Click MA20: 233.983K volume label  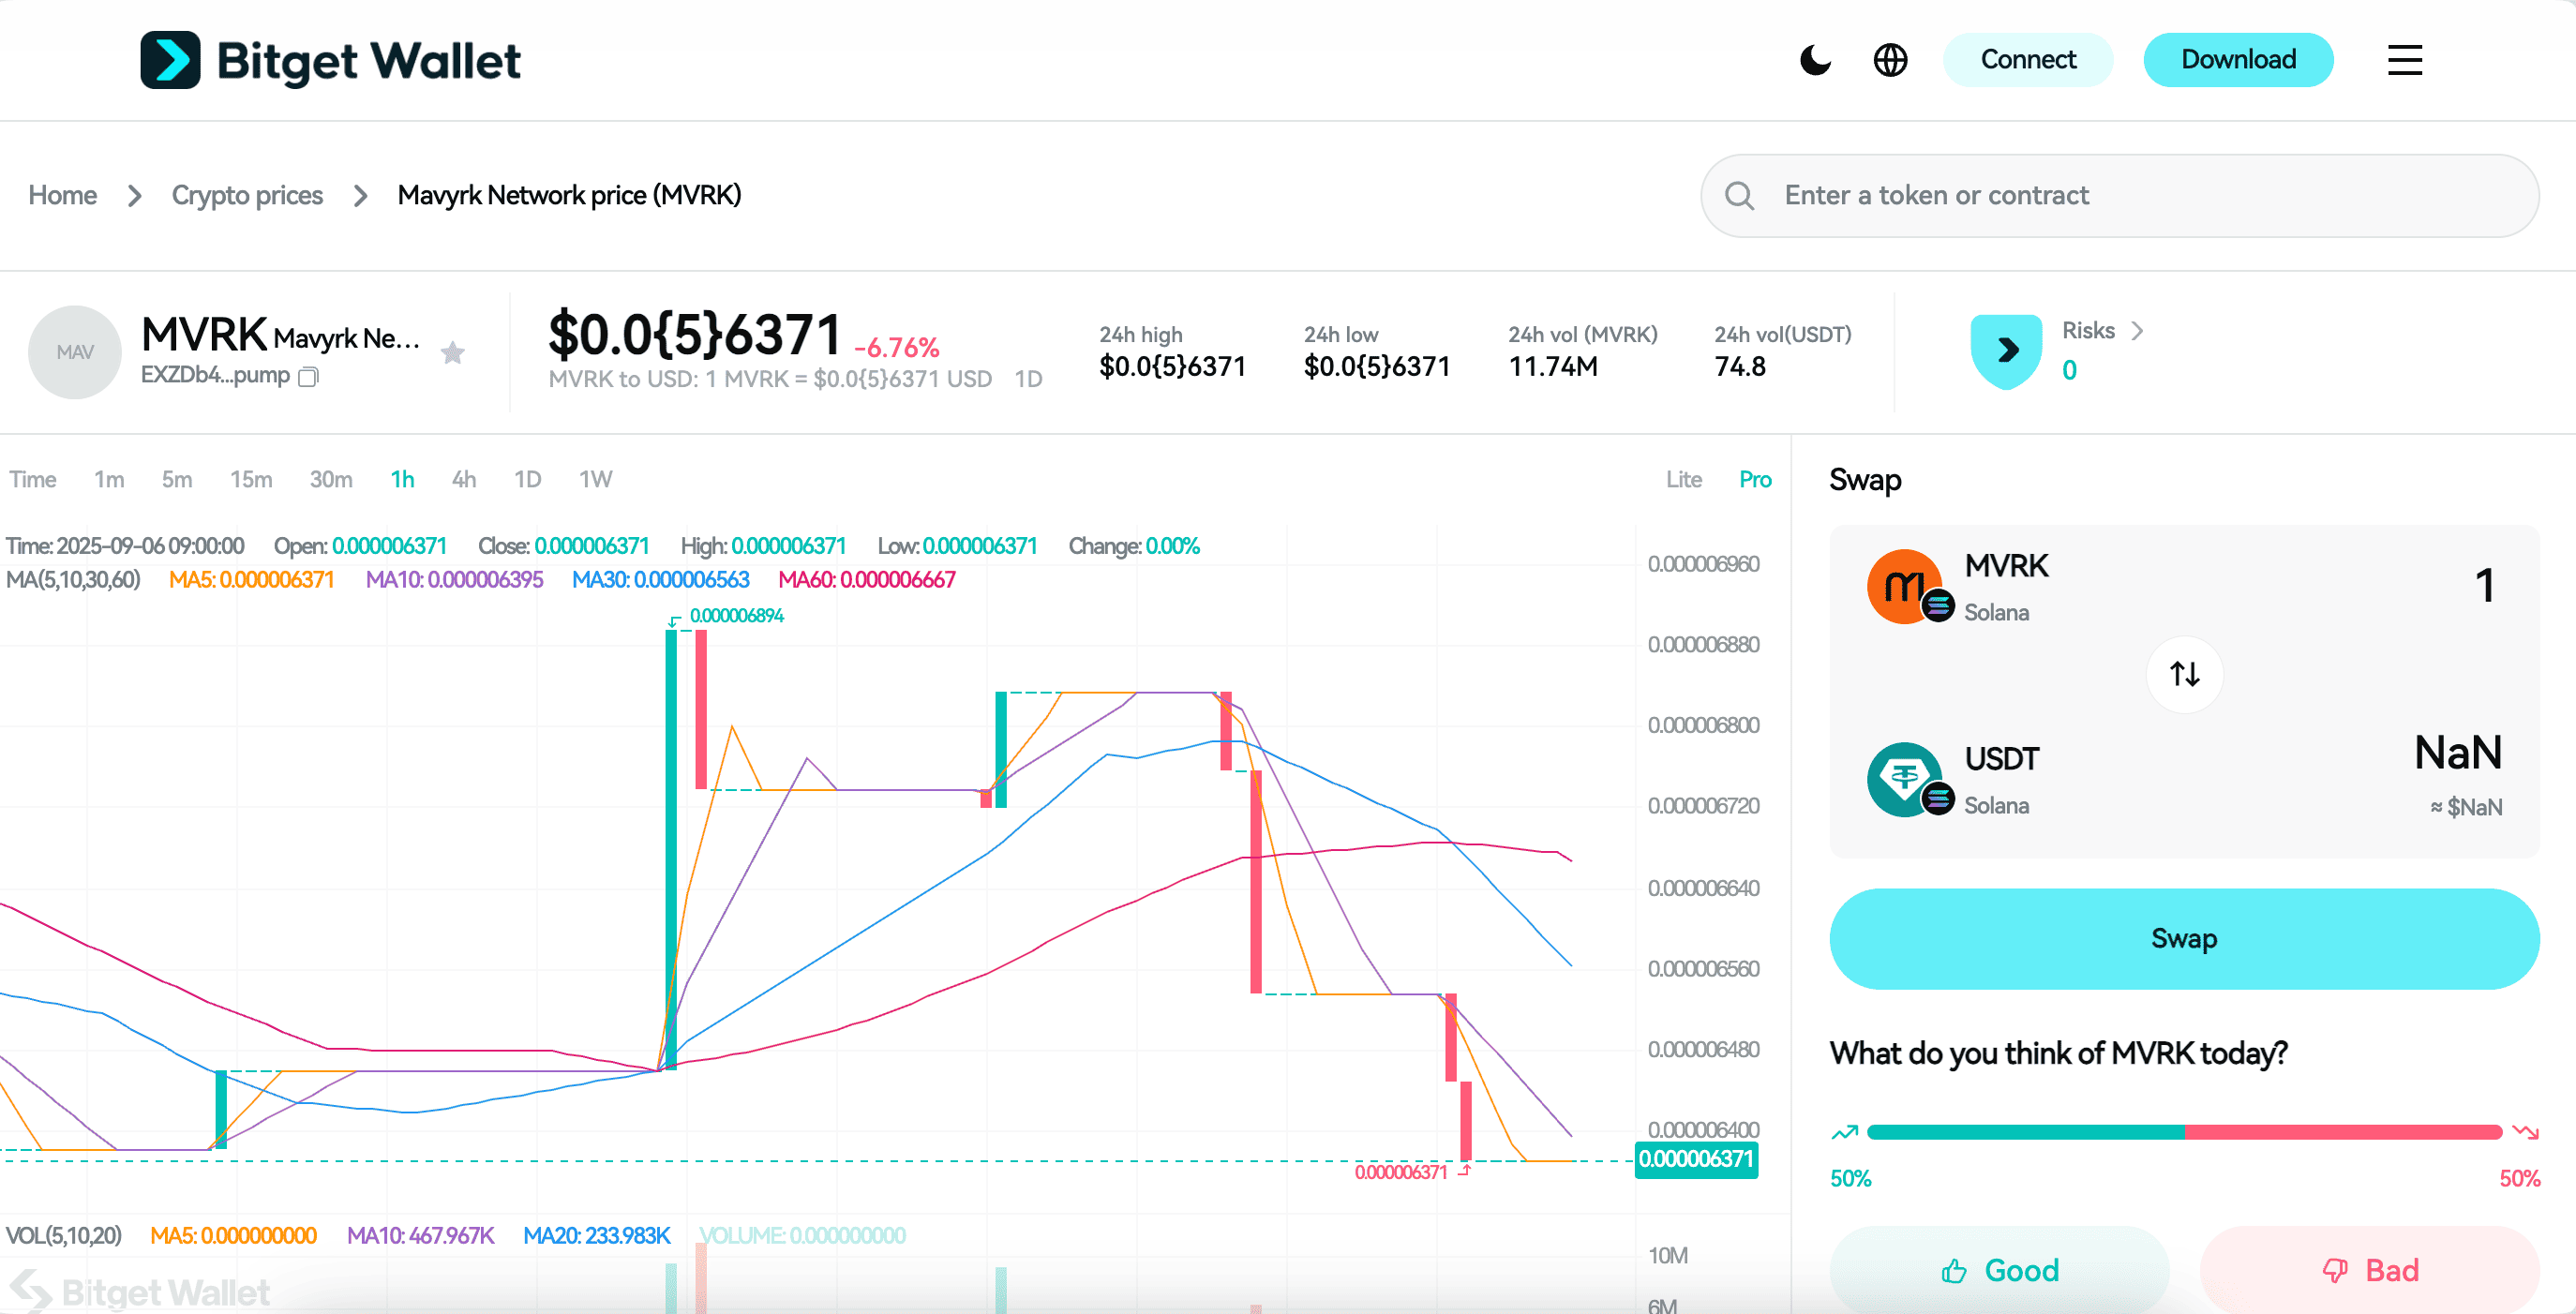point(597,1235)
